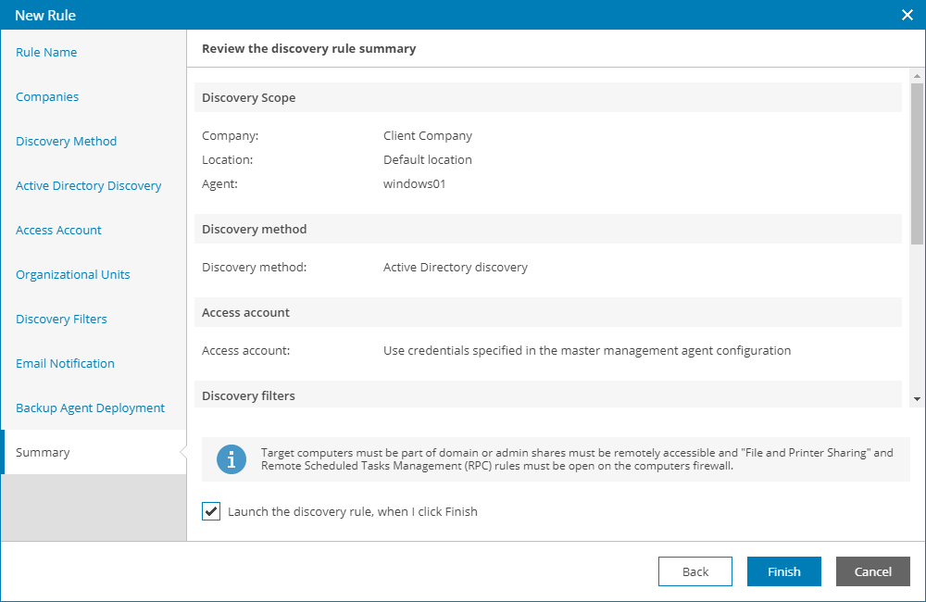
Task: Switch to Discovery Method step
Action: [x=67, y=142]
